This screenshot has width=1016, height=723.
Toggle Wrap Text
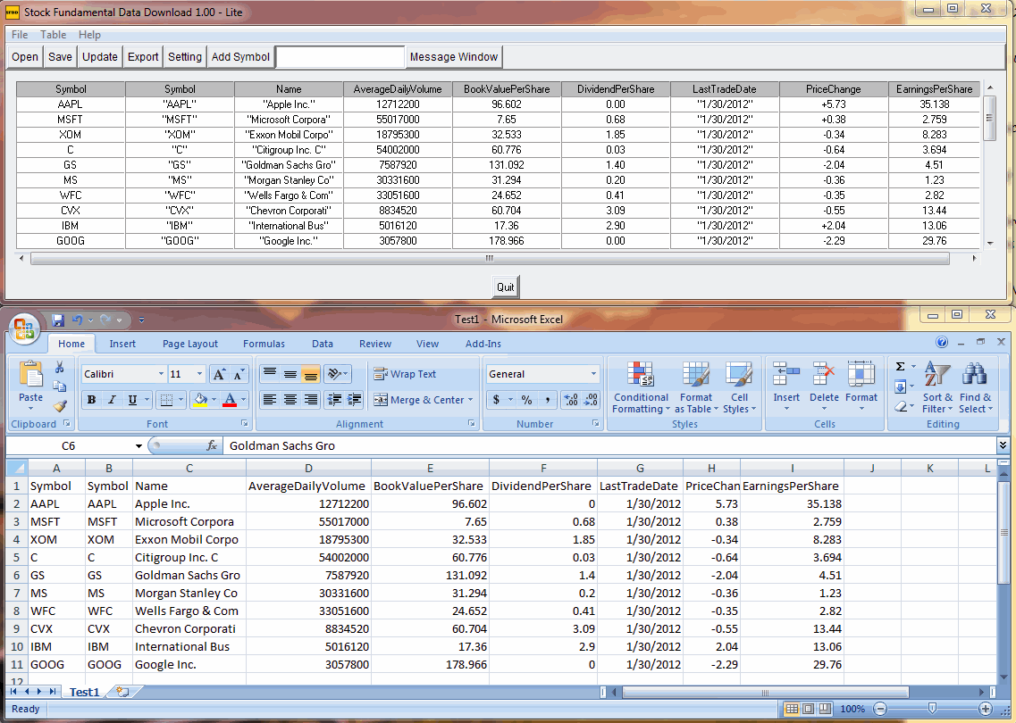[405, 374]
